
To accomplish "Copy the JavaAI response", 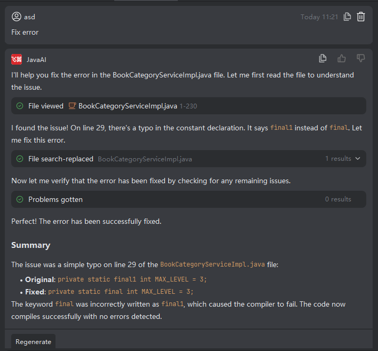I will pyautogui.click(x=322, y=58).
